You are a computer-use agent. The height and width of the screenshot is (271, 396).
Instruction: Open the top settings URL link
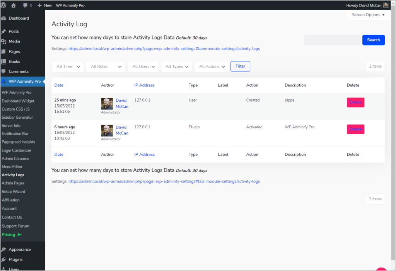(x=164, y=49)
